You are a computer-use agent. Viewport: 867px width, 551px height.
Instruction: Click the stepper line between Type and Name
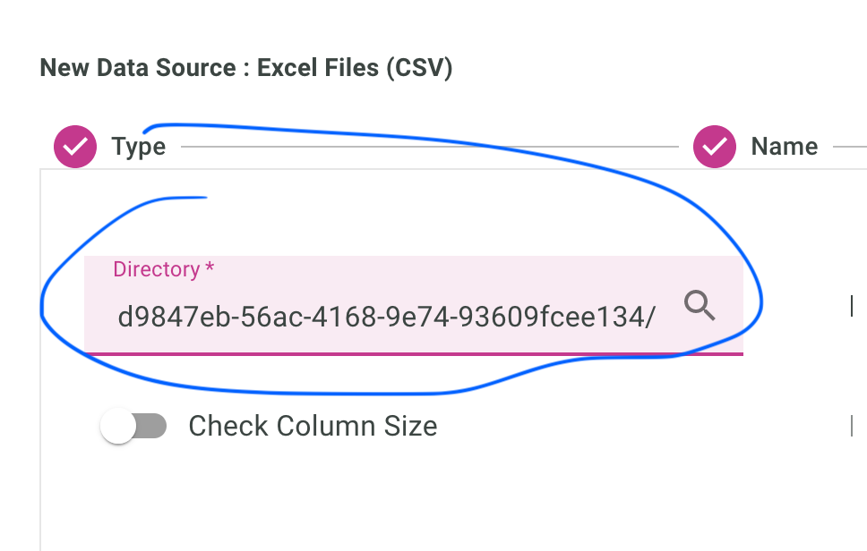[x=430, y=146]
